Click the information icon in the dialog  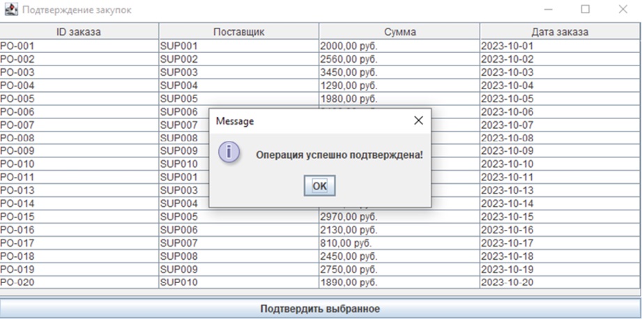click(230, 153)
